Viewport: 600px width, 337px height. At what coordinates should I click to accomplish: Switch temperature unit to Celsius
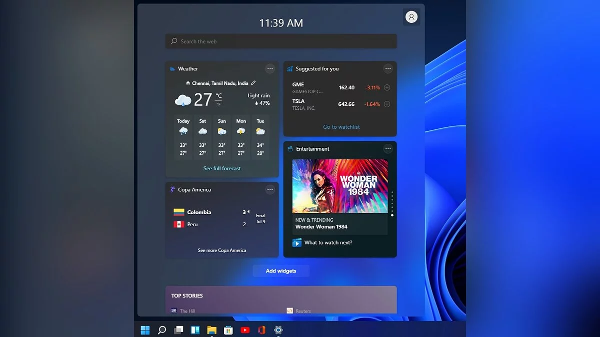[x=218, y=95]
